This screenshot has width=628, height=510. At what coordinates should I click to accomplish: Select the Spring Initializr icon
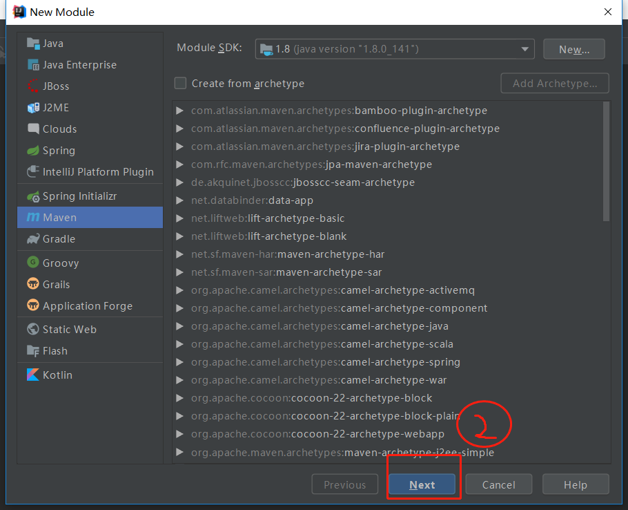[33, 196]
